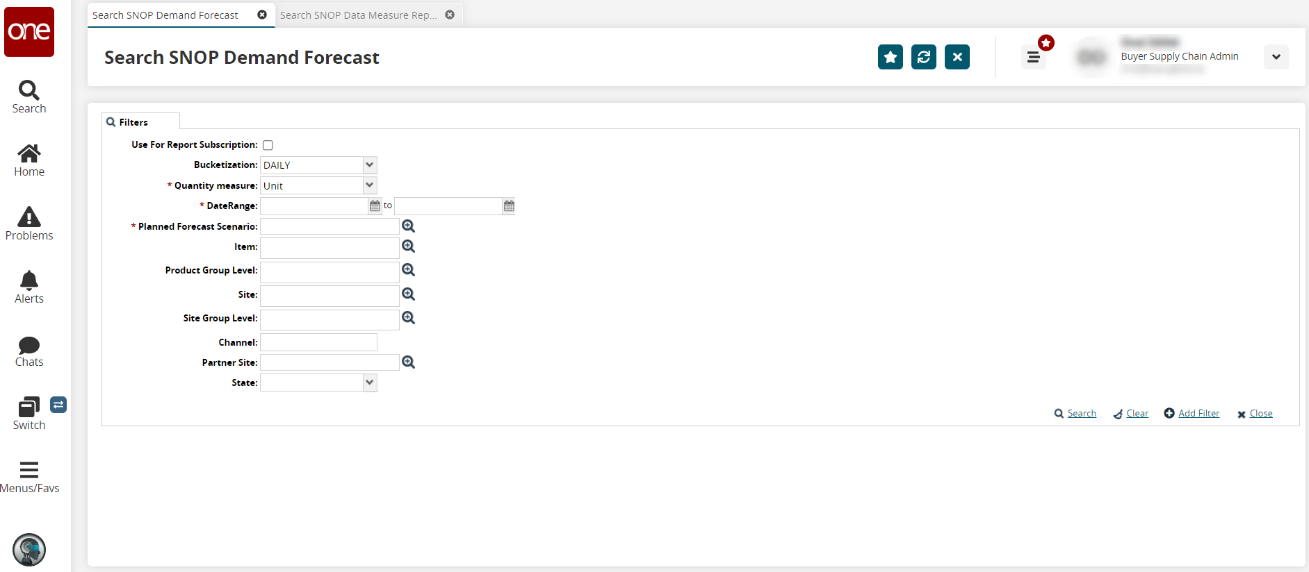Image resolution: width=1309 pixels, height=572 pixels.
Task: Click the refresh icon in header
Action: [923, 57]
